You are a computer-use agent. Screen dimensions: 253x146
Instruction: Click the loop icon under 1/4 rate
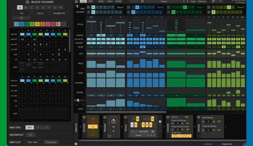click(21, 18)
